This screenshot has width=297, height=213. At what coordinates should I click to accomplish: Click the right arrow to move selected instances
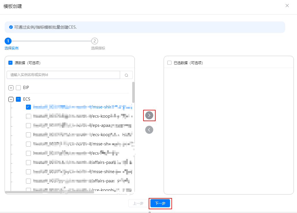[x=149, y=115]
